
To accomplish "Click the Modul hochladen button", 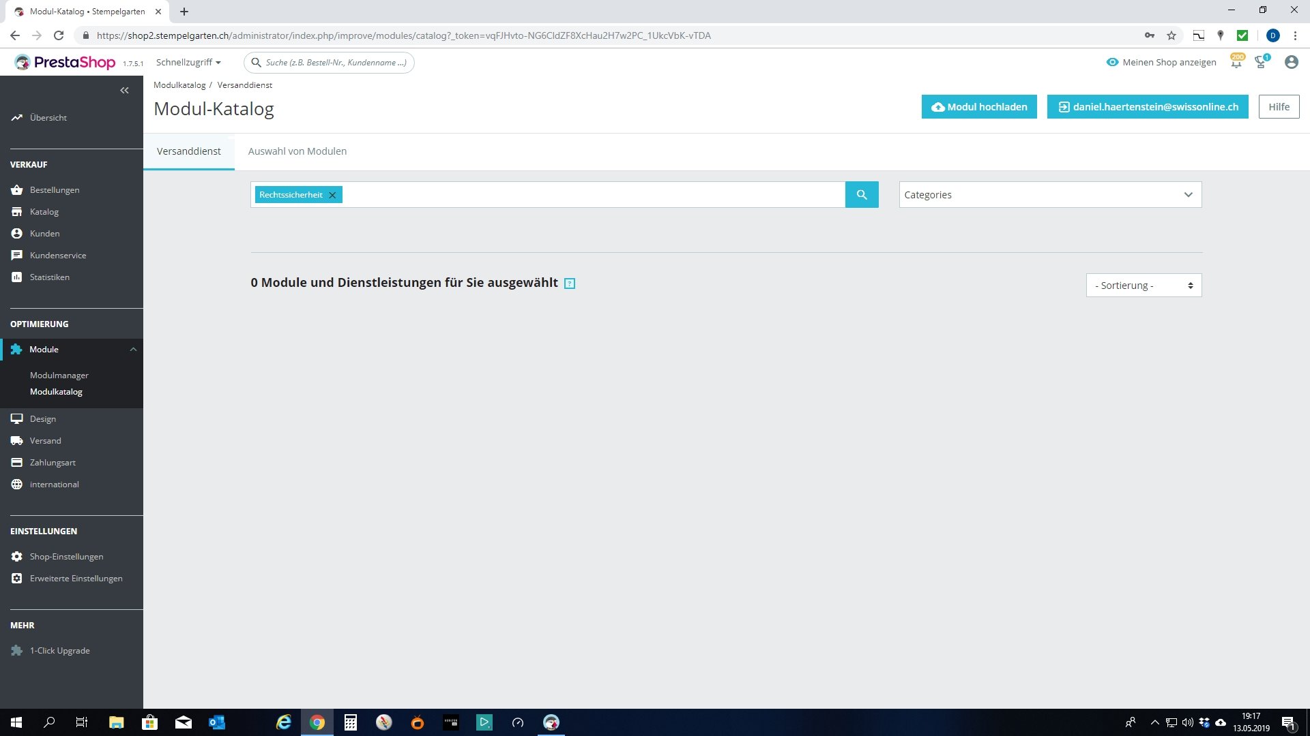I will pos(979,107).
